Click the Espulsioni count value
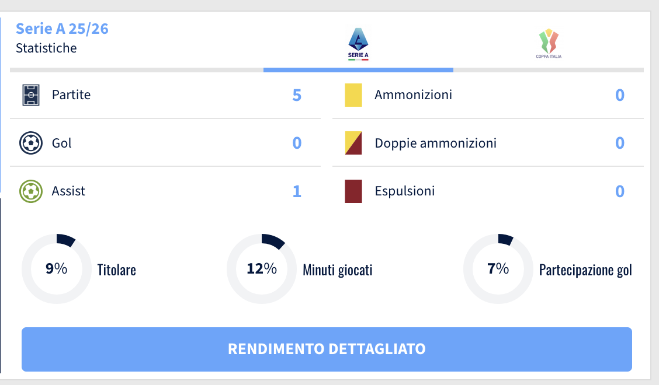Screen dimensions: 659x385 620,191
